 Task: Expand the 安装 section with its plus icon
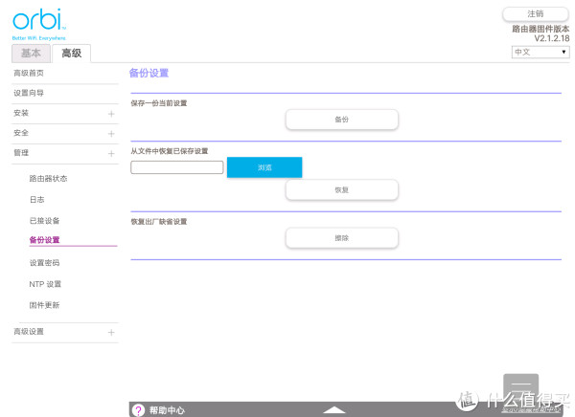pos(111,113)
